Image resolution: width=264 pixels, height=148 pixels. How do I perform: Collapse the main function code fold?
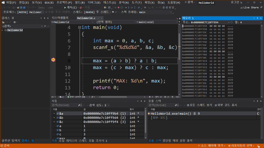pyautogui.click(x=79, y=28)
